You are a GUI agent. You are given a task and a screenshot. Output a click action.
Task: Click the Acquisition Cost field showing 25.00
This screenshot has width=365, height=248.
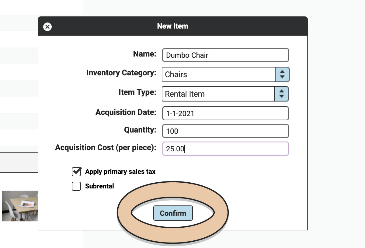(225, 149)
